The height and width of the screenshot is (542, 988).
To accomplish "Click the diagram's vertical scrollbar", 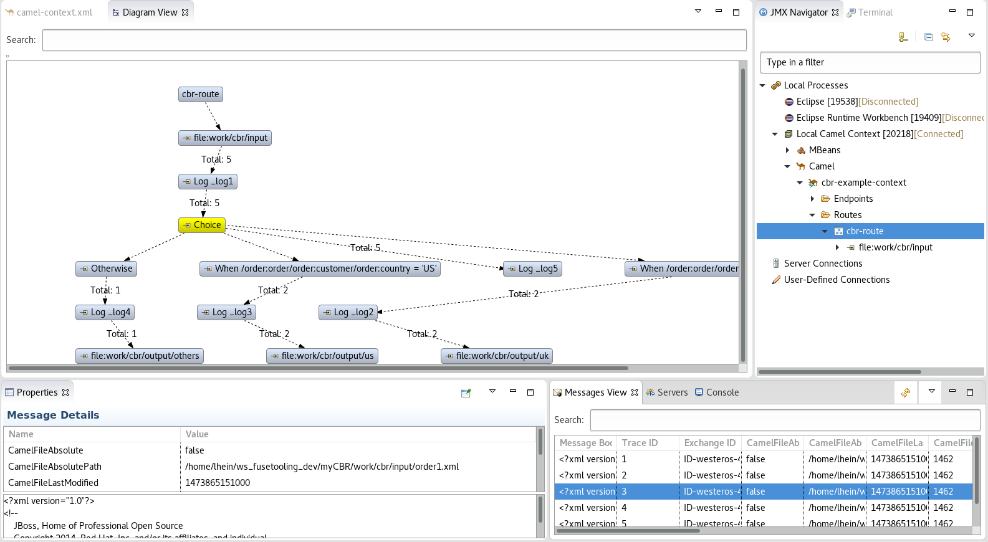I will click(x=742, y=212).
